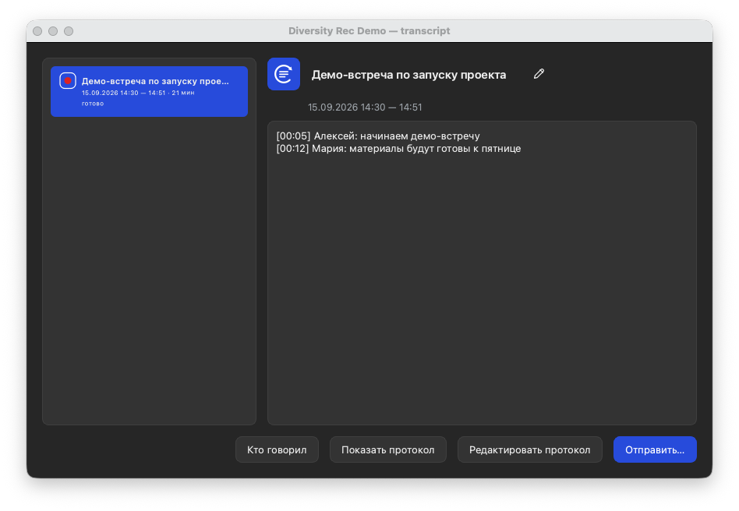Viewport: 739px width, 511px height.
Task: Select the sidebar title "Демо-встреча по запуску прое..."
Action: [x=155, y=81]
